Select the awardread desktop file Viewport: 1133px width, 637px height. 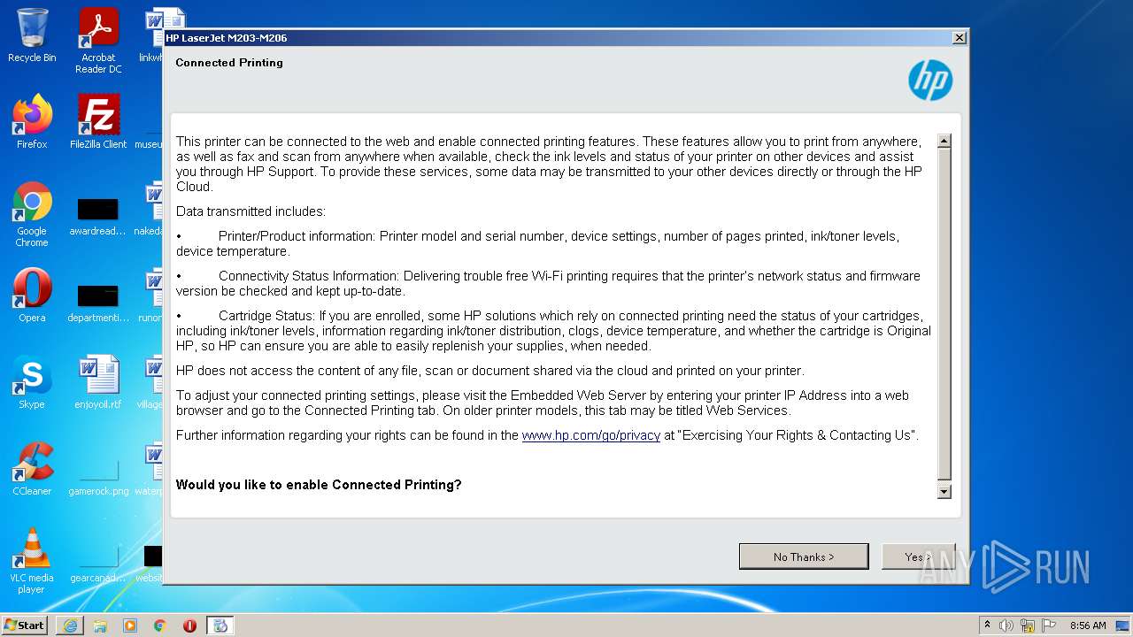click(97, 216)
